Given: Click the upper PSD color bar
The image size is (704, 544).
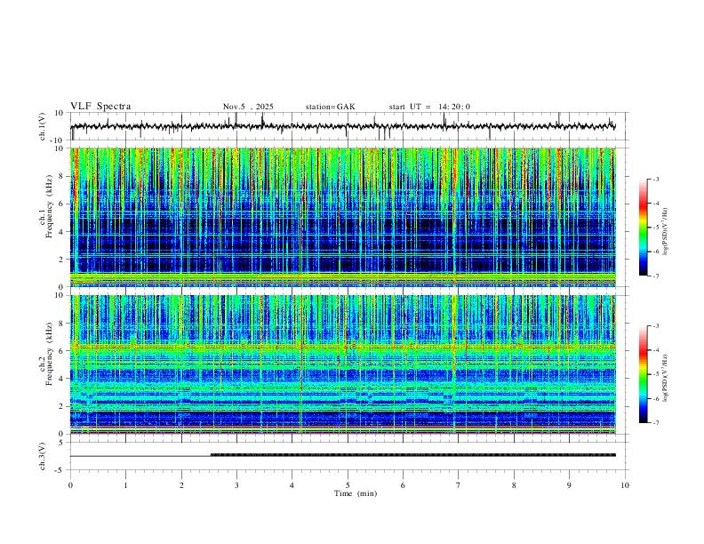Looking at the screenshot, I should [x=643, y=228].
